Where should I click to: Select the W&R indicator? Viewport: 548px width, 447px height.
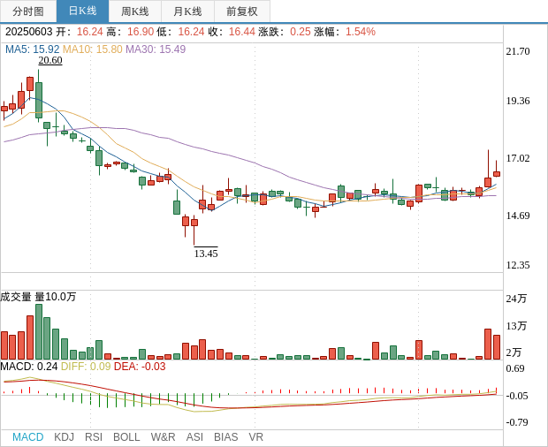pos(163,437)
